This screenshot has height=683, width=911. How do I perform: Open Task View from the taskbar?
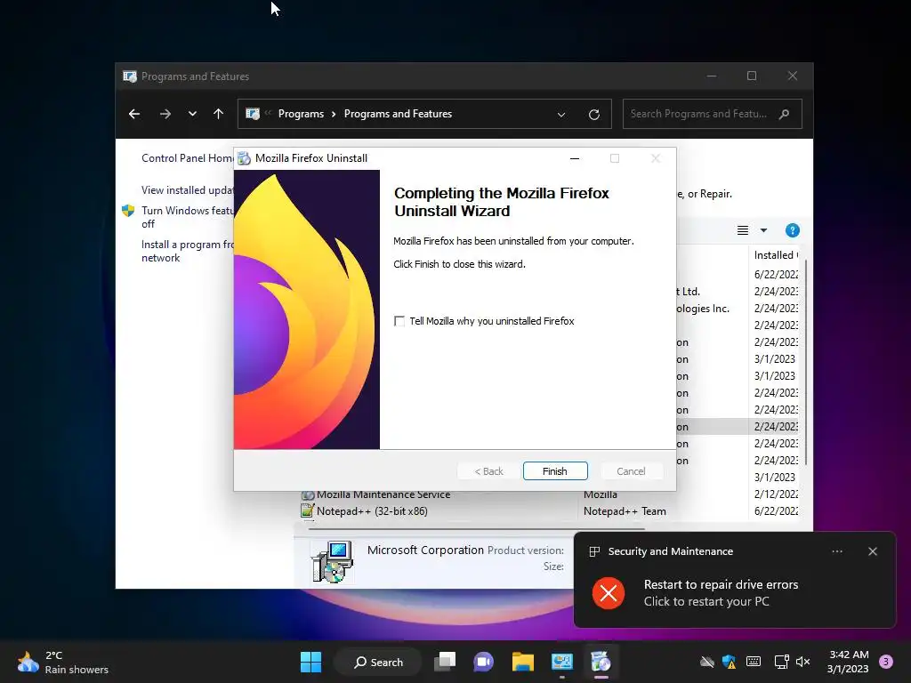point(445,662)
